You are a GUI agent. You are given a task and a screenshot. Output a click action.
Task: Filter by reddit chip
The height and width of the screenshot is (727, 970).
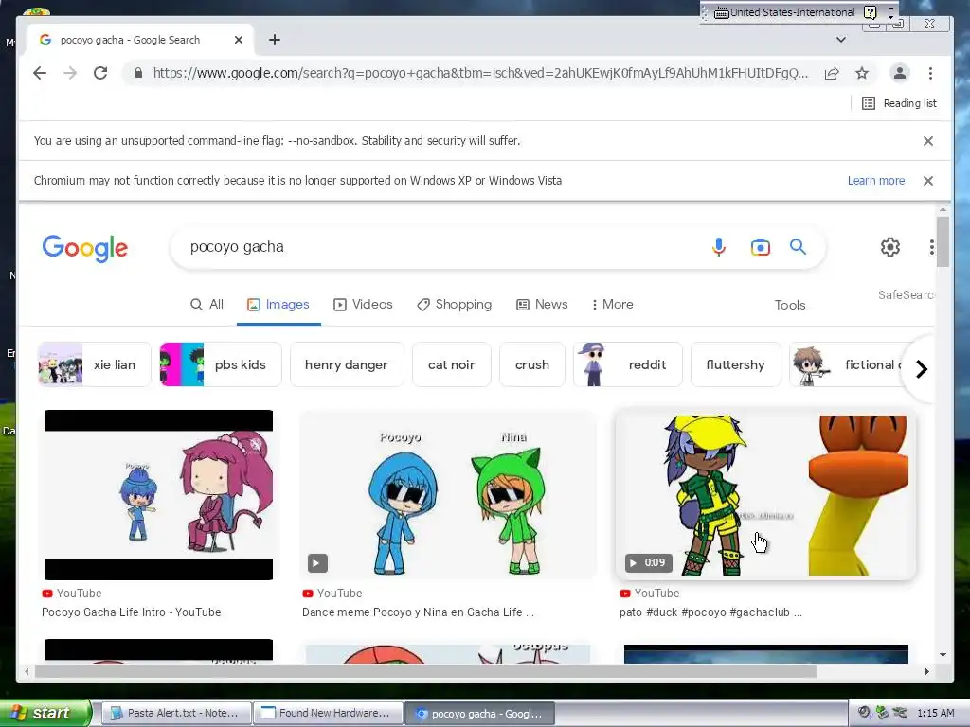click(x=627, y=364)
